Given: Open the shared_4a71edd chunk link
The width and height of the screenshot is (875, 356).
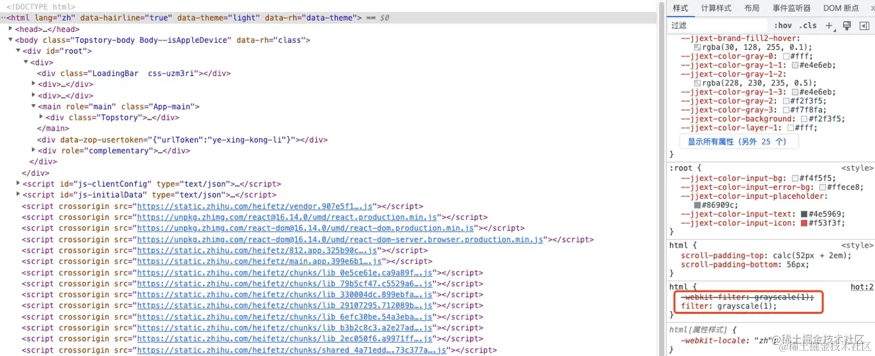Looking at the screenshot, I should click(x=292, y=350).
